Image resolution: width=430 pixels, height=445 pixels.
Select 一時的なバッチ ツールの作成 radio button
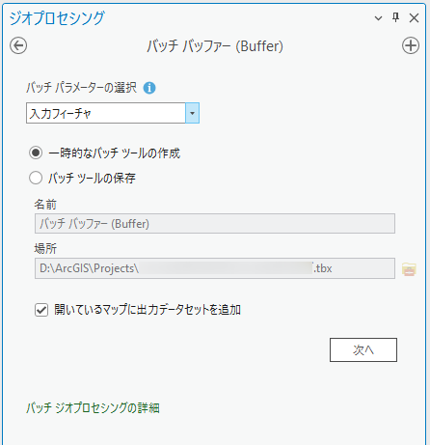[x=36, y=153]
